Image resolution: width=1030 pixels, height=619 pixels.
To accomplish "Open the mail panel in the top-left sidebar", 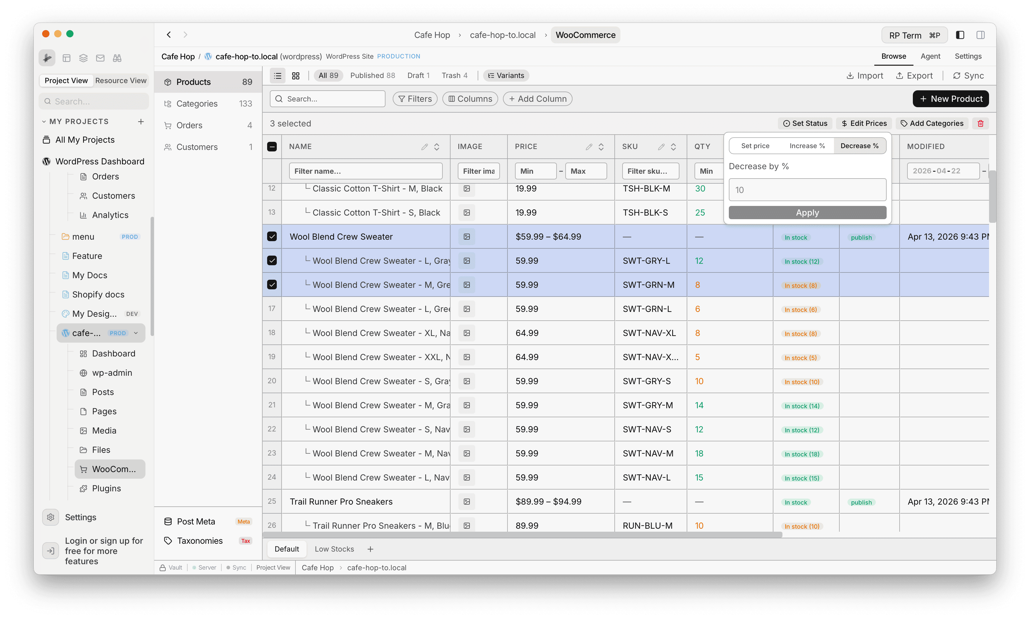I will pyautogui.click(x=100, y=58).
